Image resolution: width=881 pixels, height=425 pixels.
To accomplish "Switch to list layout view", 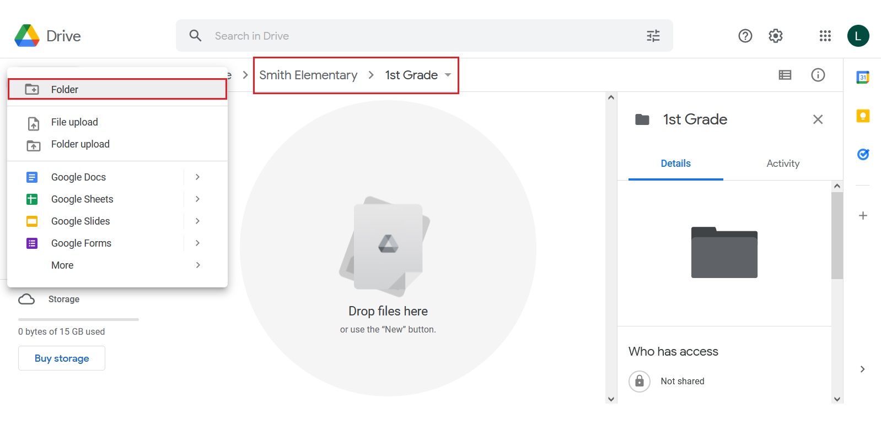I will click(x=785, y=75).
